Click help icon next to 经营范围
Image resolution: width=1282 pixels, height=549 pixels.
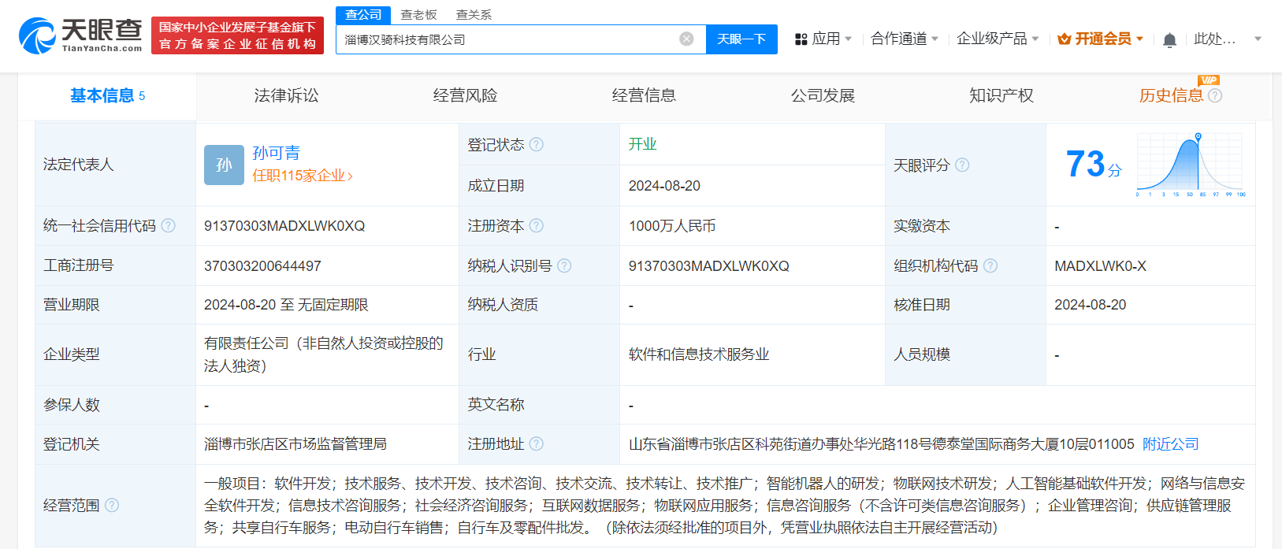[112, 506]
